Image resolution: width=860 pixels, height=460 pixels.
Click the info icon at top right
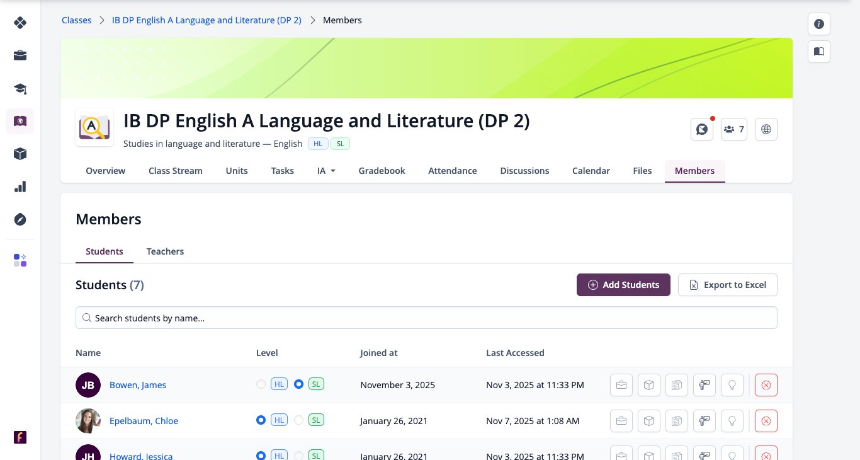[819, 24]
